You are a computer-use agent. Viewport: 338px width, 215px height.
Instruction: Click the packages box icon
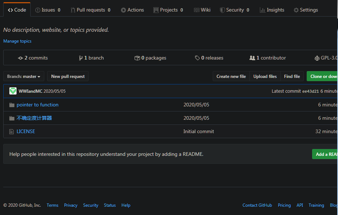click(x=137, y=58)
